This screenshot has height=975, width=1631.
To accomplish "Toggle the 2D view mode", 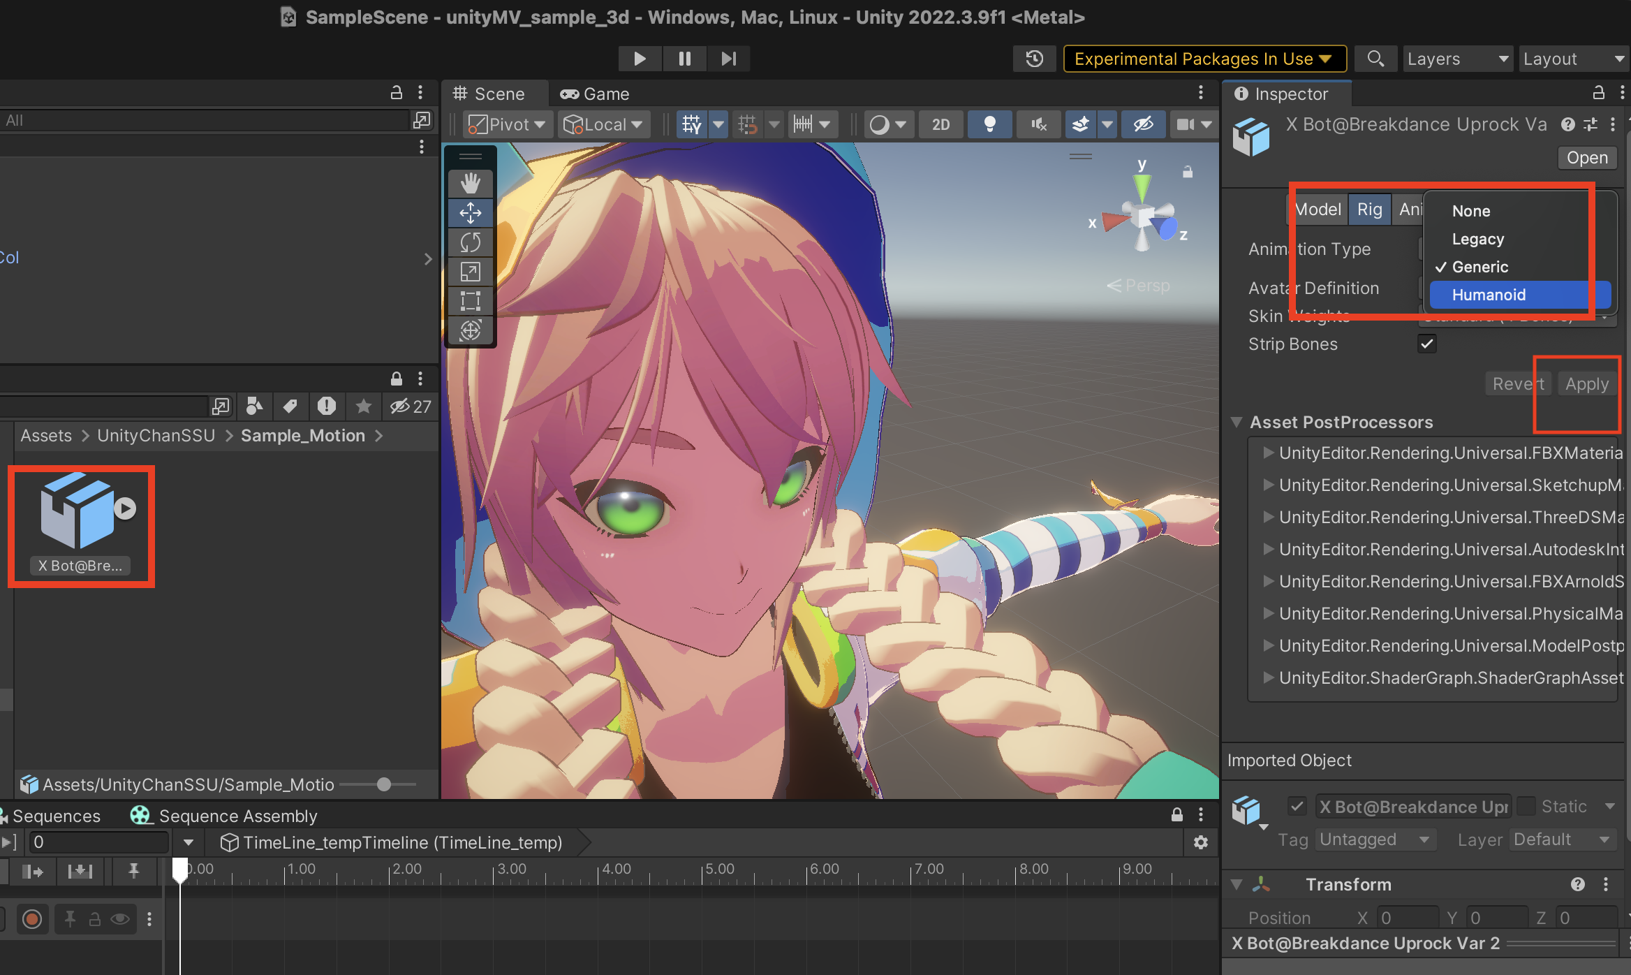I will coord(940,124).
